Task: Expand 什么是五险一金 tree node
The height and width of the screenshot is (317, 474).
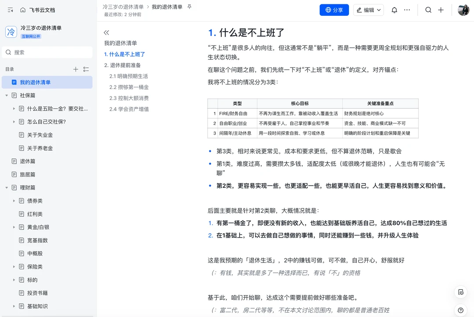Action: [14, 109]
